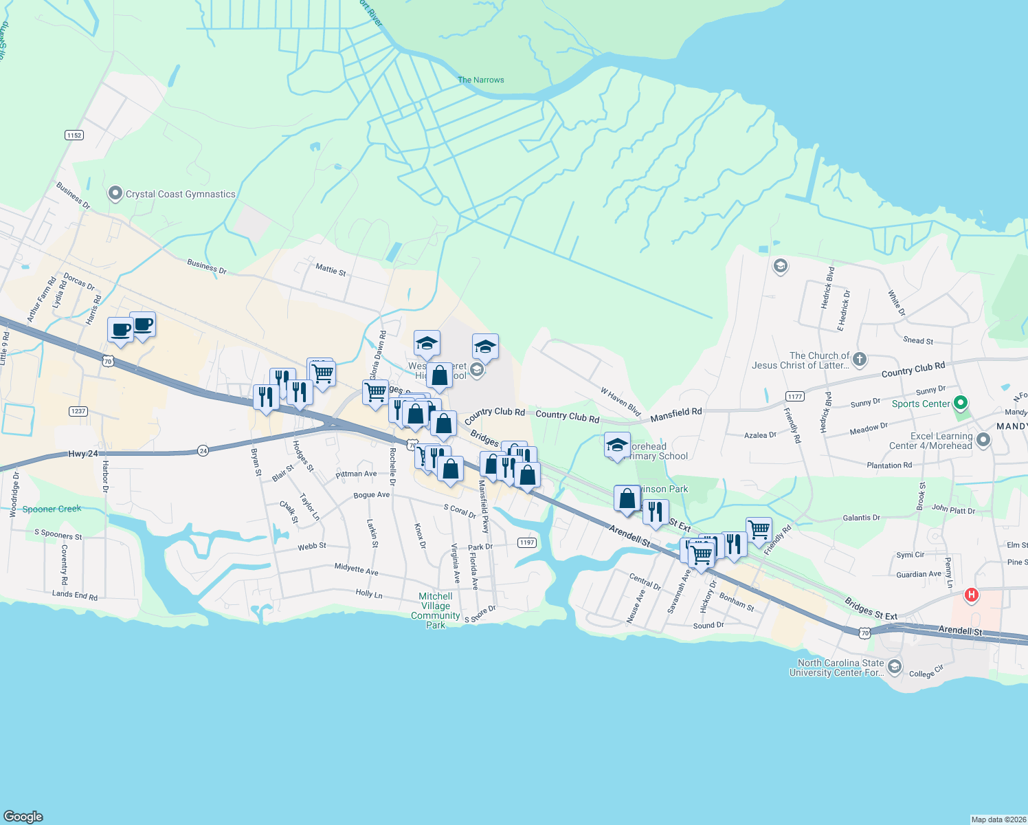
Task: Select the graduation cap marker above West Carteret label
Action: pos(427,344)
